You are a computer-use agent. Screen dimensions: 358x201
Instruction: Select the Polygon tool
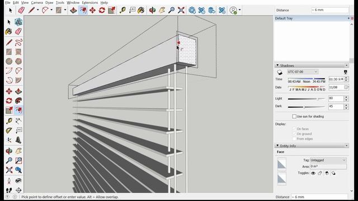tap(18, 61)
